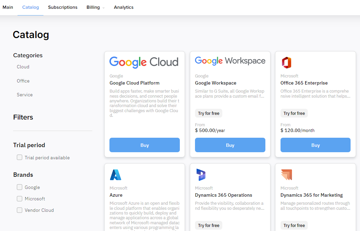
Task: Click Try for free on Office 365 Enterprise
Action: pos(294,113)
